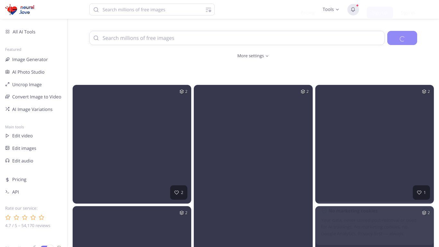Click the purple search button with loading spinner
Image resolution: width=439 pixels, height=247 pixels.
[x=402, y=38]
